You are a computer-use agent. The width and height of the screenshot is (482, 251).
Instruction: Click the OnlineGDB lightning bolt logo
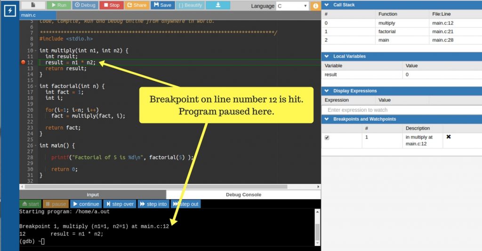[x=9, y=10]
